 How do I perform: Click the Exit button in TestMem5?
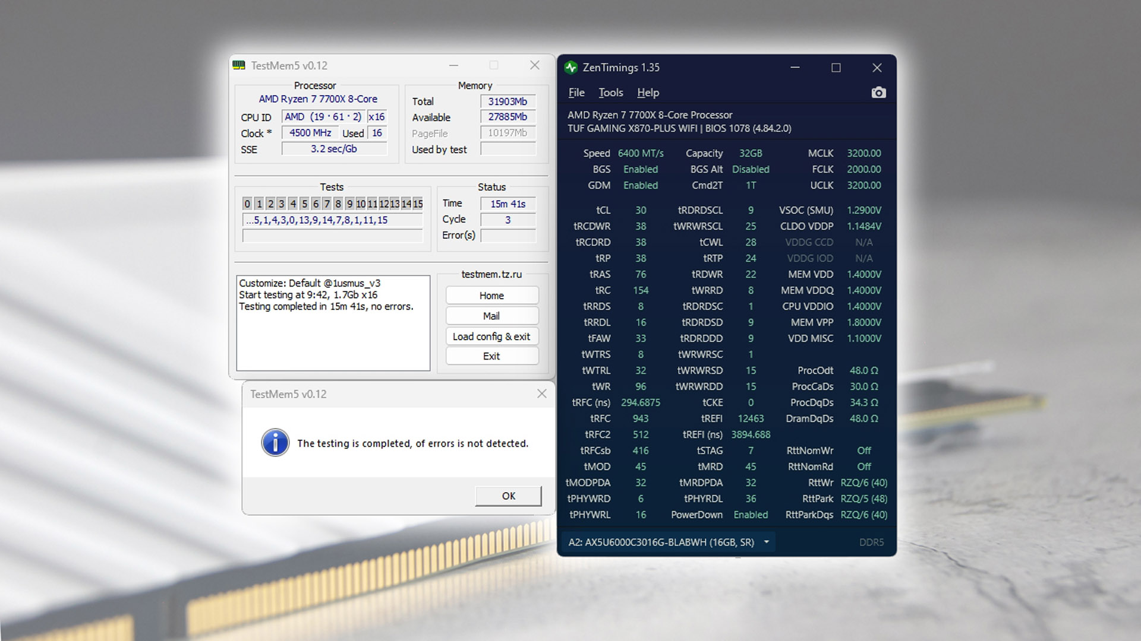coord(491,356)
